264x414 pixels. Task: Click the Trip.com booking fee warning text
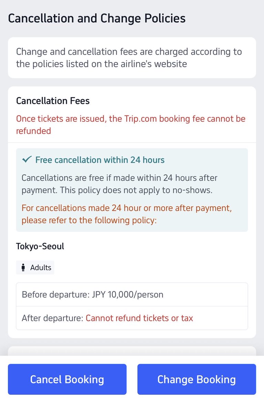pos(131,125)
